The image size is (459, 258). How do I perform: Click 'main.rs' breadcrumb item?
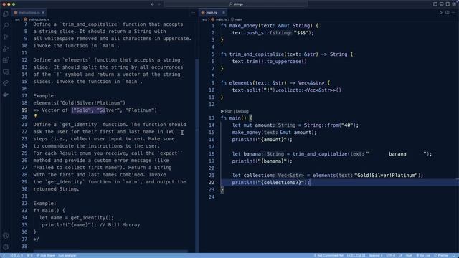coord(219,19)
